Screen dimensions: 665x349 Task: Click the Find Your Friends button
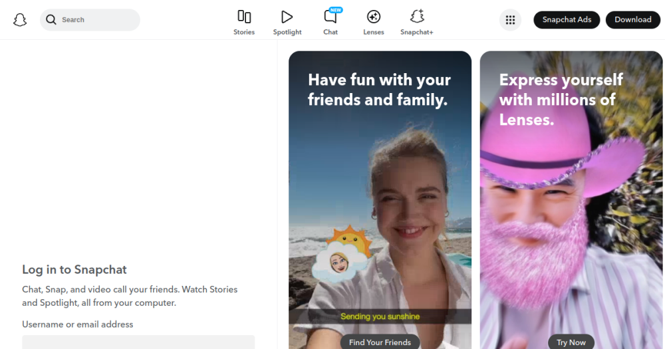coord(380,342)
